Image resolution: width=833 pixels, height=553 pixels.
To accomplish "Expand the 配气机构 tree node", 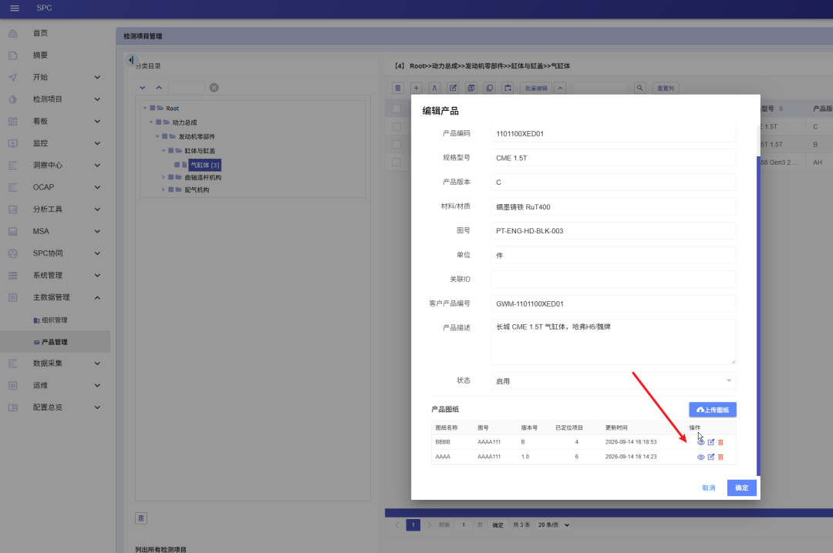I will [x=164, y=189].
